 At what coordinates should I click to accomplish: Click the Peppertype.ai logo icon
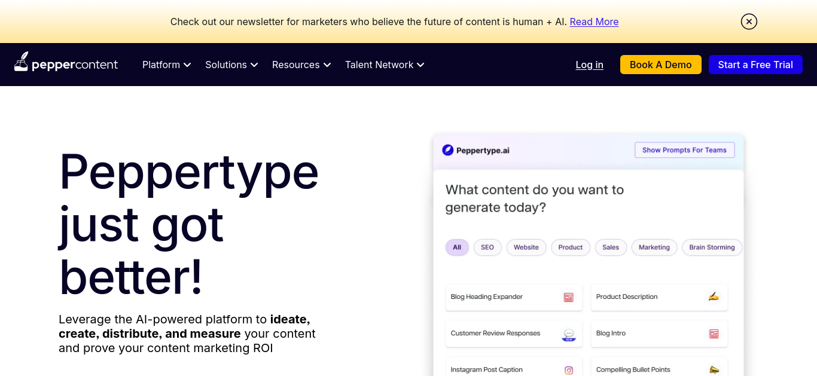tap(447, 150)
